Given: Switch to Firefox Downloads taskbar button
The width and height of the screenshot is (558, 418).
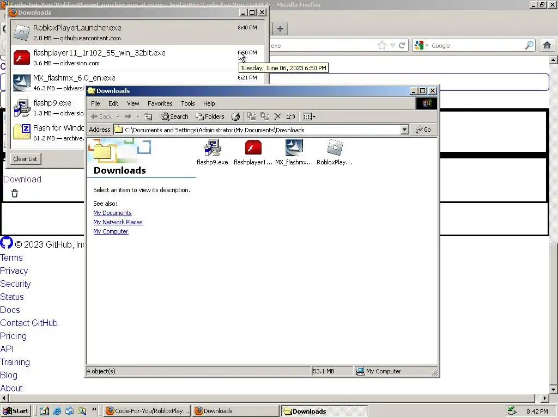Looking at the screenshot, I should (235, 411).
